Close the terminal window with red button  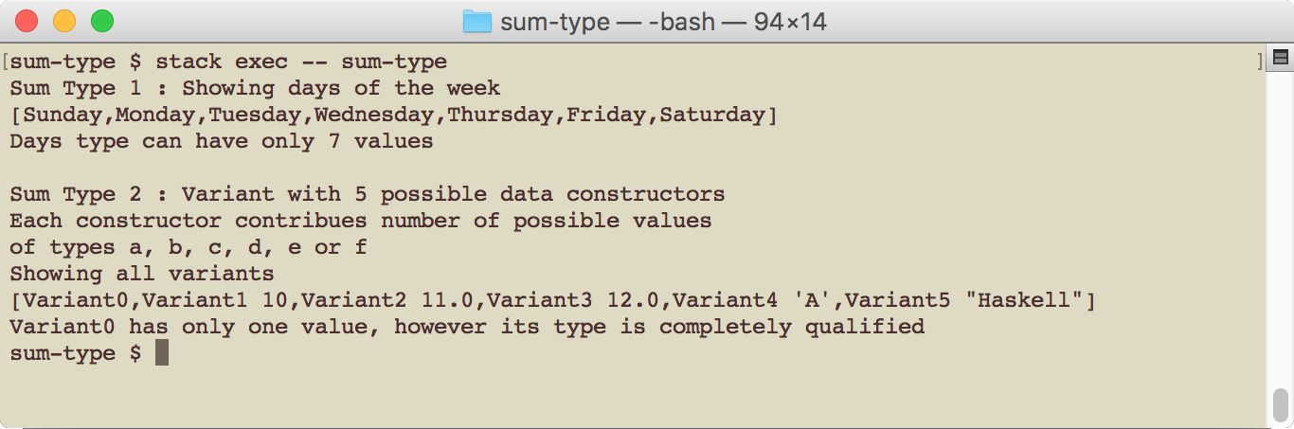[x=27, y=21]
